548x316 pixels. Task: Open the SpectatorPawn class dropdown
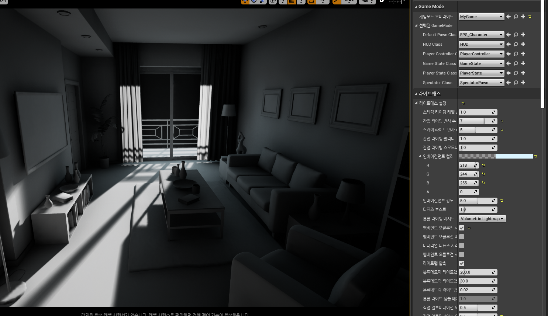[x=482, y=83]
